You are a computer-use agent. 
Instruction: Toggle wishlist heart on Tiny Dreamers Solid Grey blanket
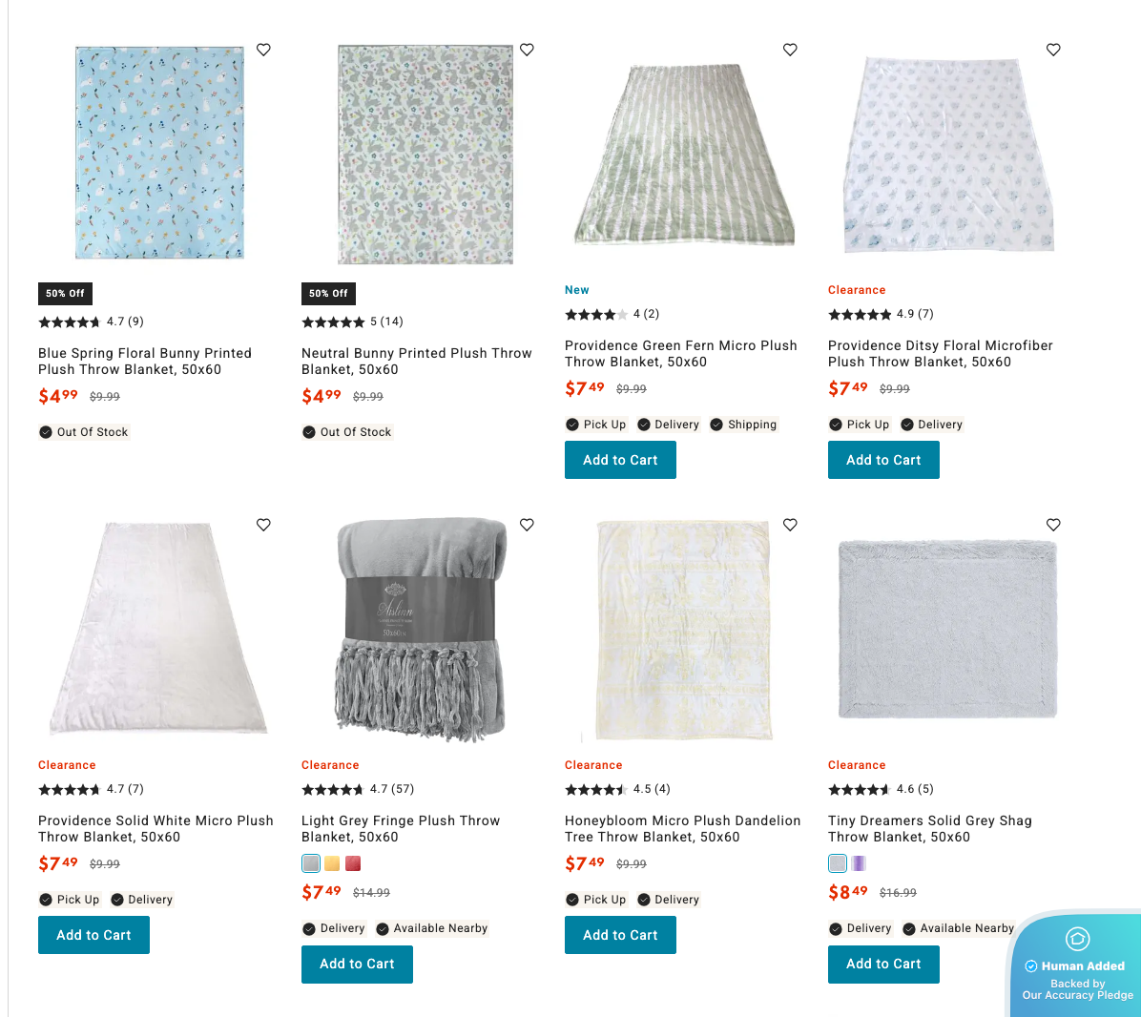pos(1053,525)
